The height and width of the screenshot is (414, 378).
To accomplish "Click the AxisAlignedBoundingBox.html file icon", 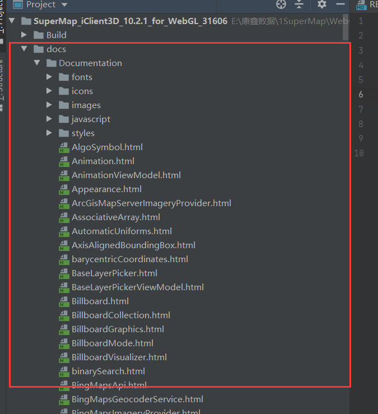I will [x=64, y=245].
